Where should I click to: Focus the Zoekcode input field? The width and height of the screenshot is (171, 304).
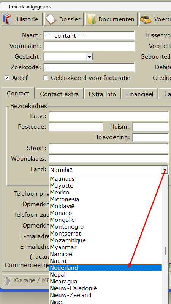click(x=89, y=67)
